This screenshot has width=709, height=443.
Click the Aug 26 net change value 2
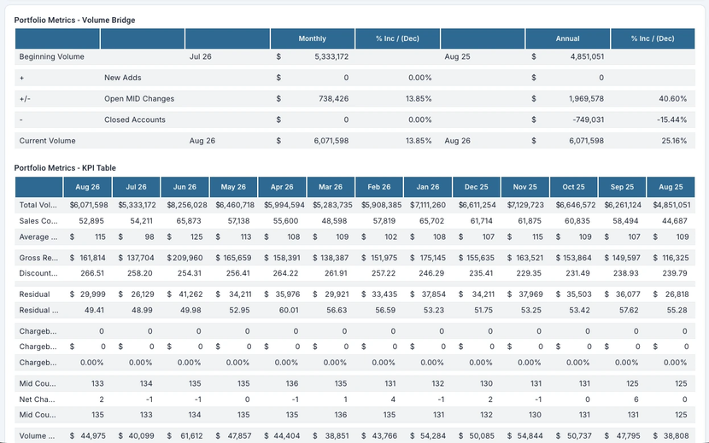click(102, 399)
